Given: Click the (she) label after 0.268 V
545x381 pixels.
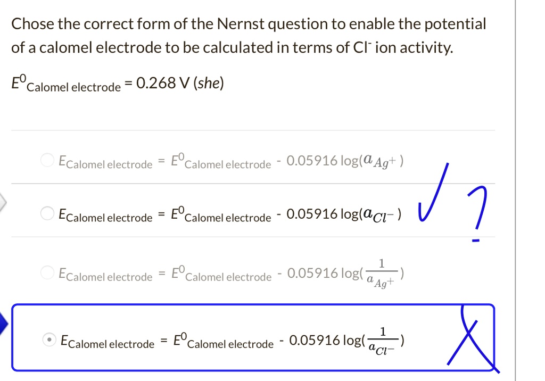Looking at the screenshot, I should point(208,82).
